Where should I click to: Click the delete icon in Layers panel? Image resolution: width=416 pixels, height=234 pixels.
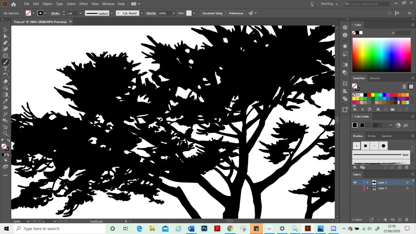[407, 220]
